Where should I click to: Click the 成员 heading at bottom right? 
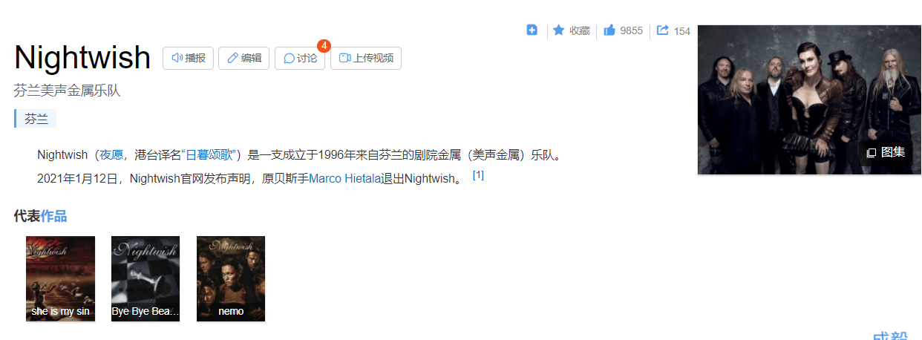click(x=890, y=336)
